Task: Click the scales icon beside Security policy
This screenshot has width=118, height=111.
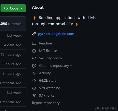Action: [34, 58]
